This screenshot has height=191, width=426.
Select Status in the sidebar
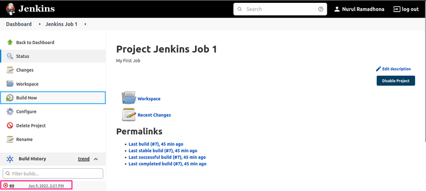pyautogui.click(x=23, y=56)
